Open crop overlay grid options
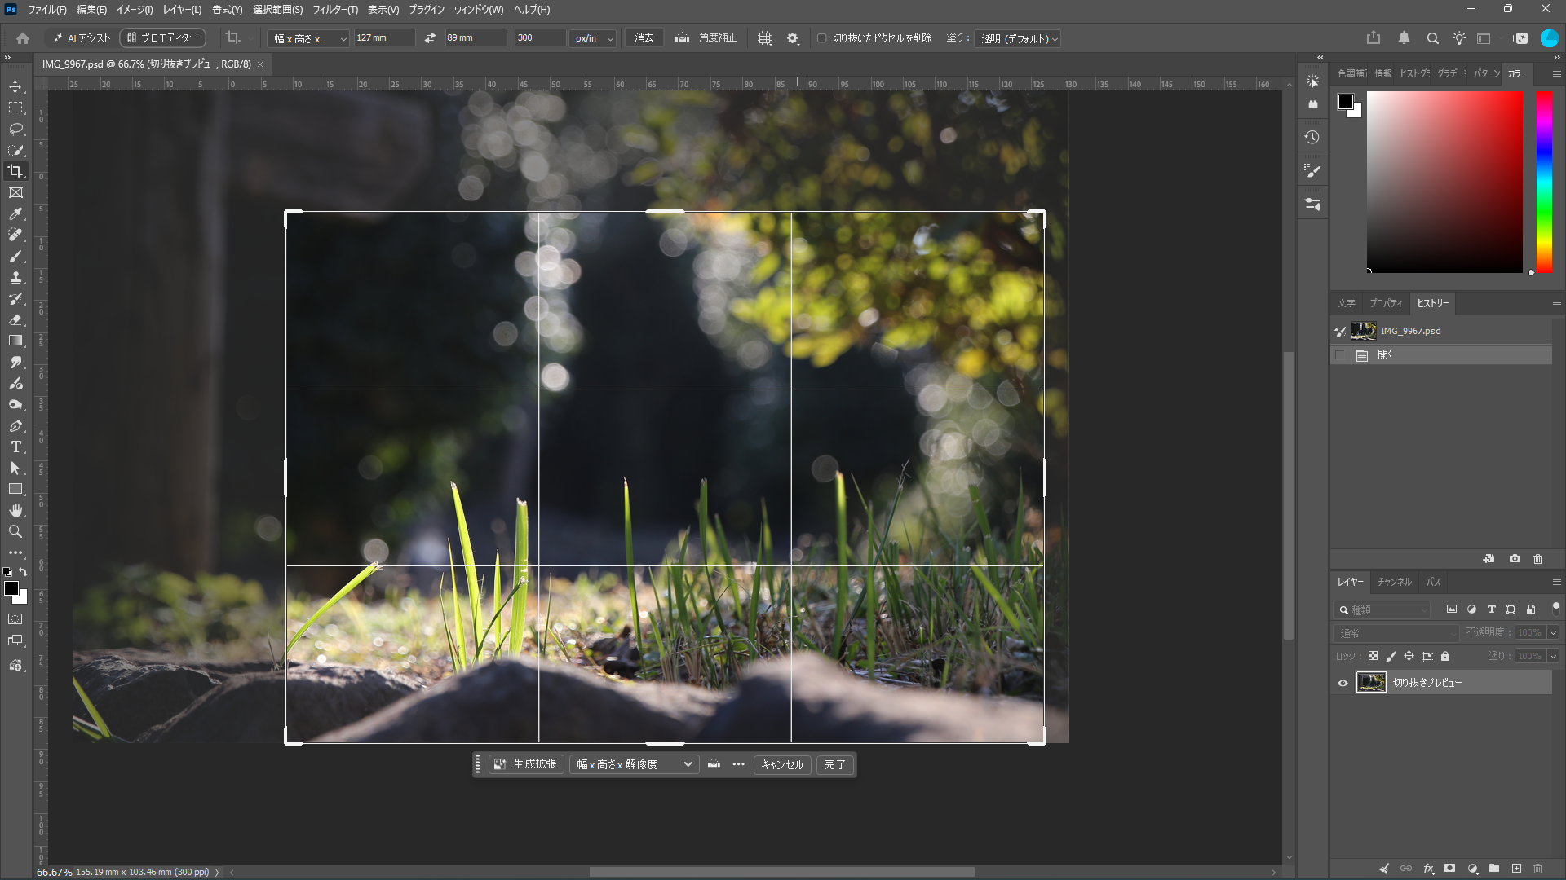 coord(764,38)
